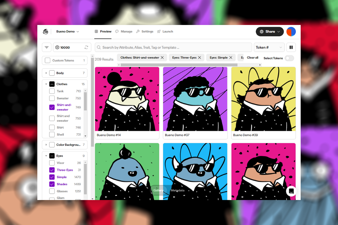Open the Launch tab
Screen dimensions: 338x225
pos(165,31)
